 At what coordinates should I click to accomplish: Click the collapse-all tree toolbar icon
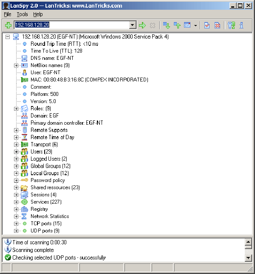pyautogui.click(x=177, y=25)
